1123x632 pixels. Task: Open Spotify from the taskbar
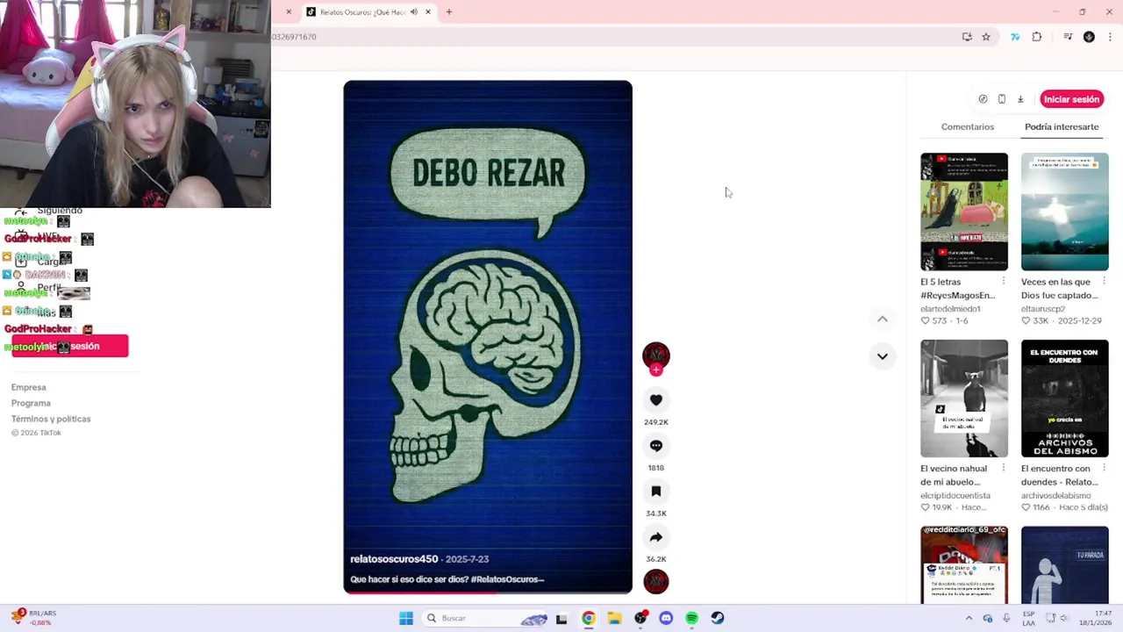tap(692, 618)
